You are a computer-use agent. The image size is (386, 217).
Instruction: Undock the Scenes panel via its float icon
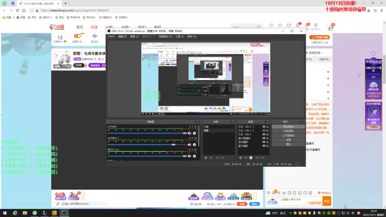point(231,122)
